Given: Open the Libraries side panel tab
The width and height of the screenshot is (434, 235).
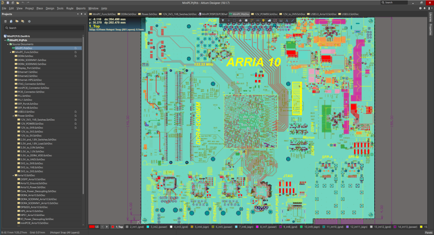Looking at the screenshot, I should pos(431,19).
